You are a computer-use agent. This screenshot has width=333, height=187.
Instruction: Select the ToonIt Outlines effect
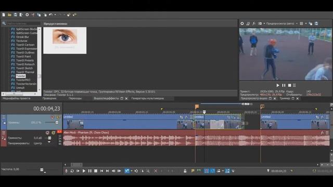pyautogui.click(x=25, y=52)
